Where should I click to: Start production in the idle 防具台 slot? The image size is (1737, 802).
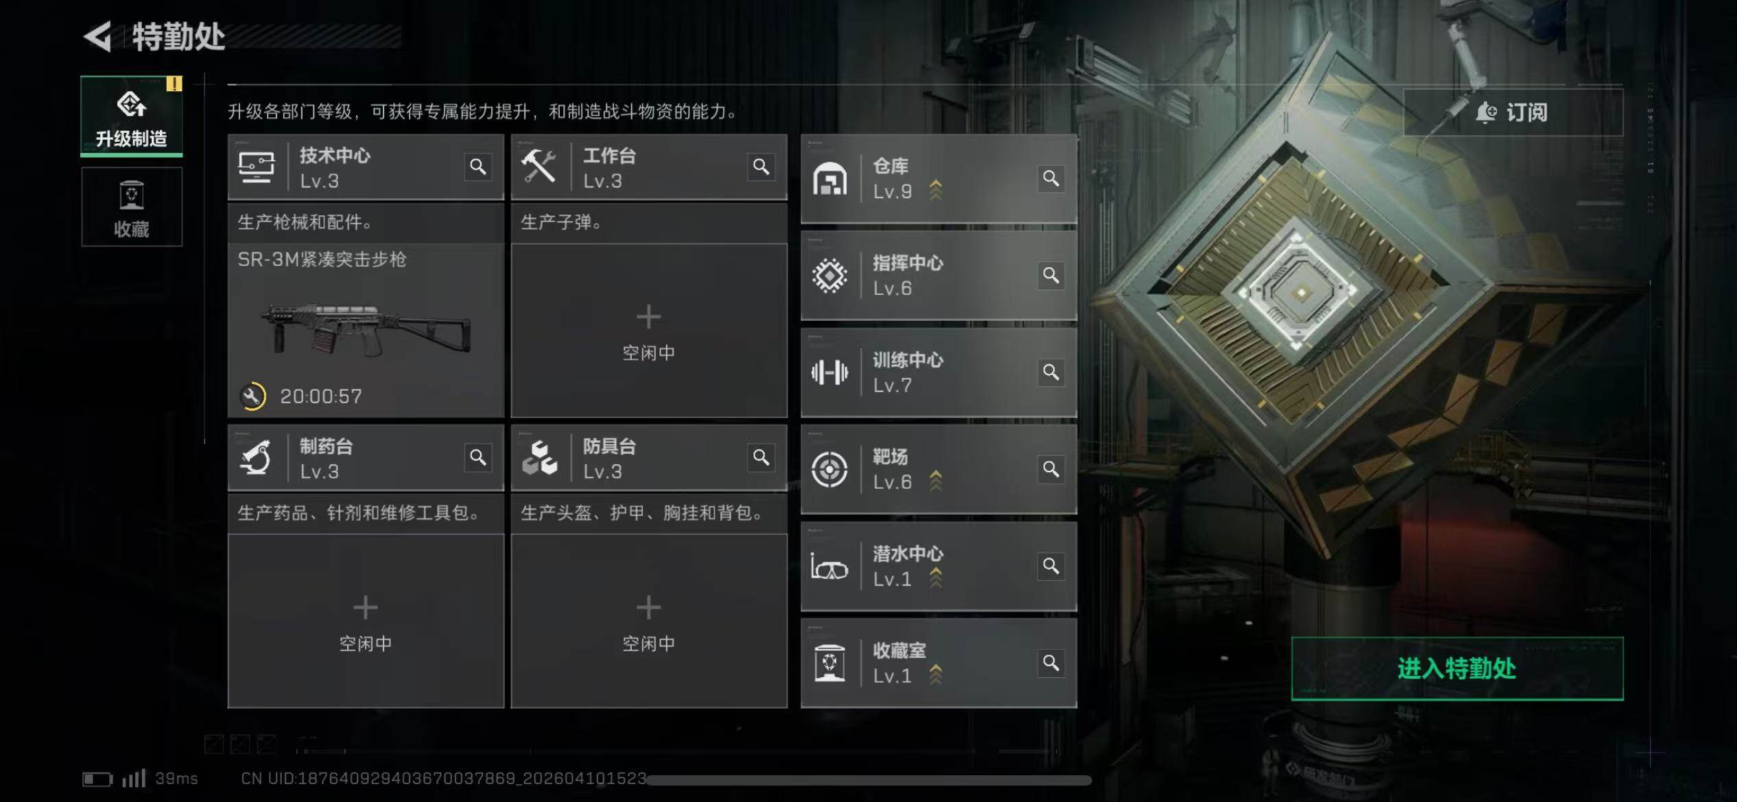(649, 621)
